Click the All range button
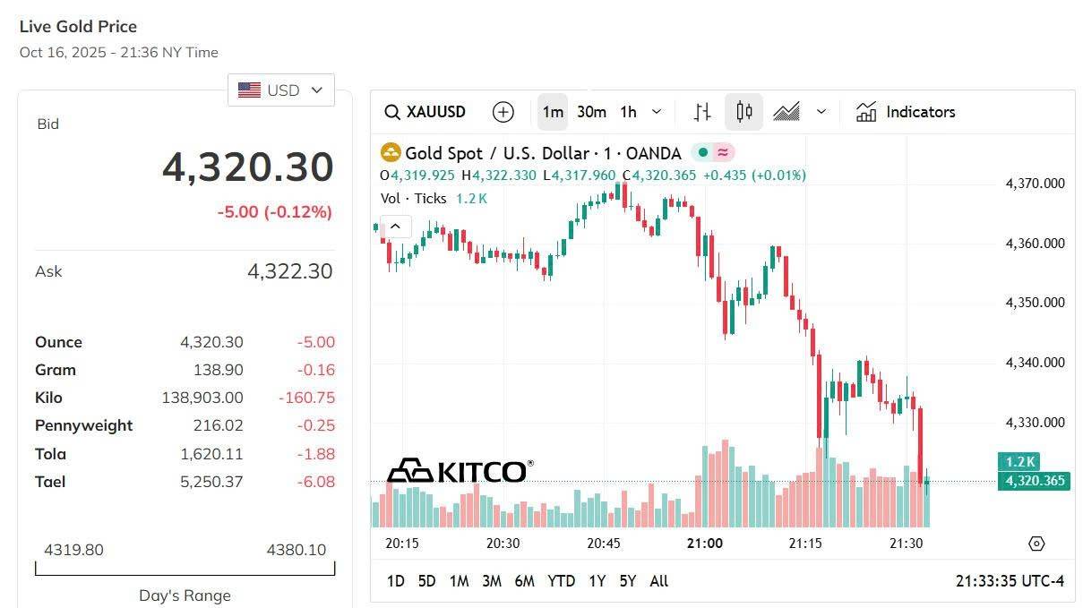1083x608 pixels. pyautogui.click(x=658, y=580)
